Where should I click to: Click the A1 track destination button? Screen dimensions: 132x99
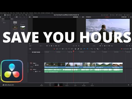click(x=31, y=70)
